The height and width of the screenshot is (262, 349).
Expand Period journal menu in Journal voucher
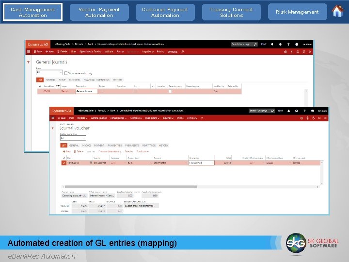pos(118,118)
